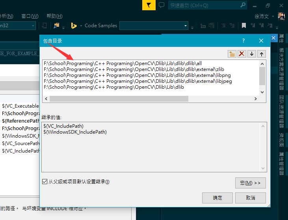
Task: Click the yellow notification filter flag
Action: pyautogui.click(x=149, y=5)
